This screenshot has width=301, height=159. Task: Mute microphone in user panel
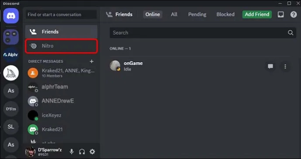pos(72,152)
